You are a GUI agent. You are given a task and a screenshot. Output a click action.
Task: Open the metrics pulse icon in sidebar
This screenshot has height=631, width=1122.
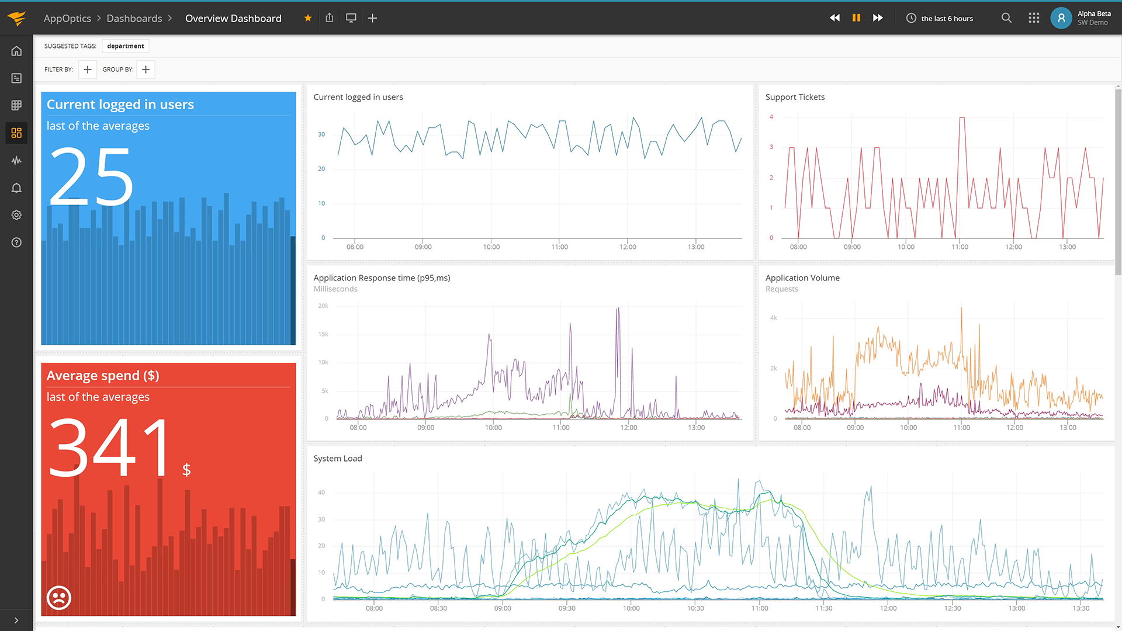pos(16,160)
